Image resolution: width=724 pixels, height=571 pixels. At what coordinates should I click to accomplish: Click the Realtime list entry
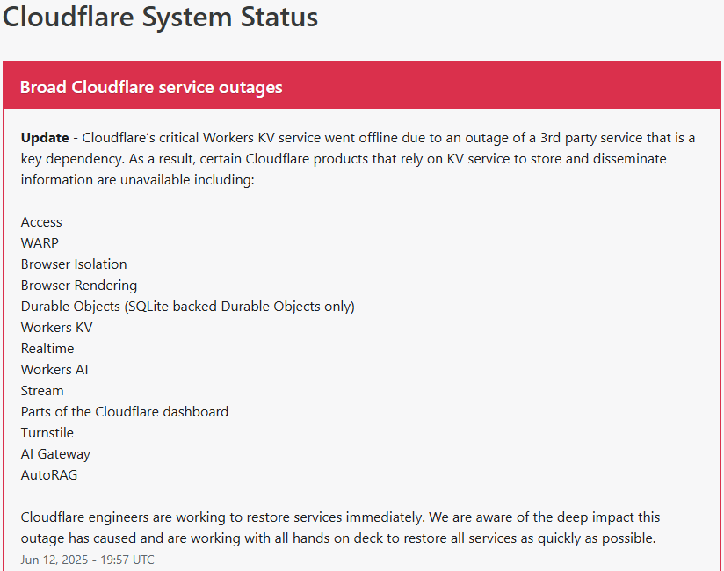(x=47, y=349)
